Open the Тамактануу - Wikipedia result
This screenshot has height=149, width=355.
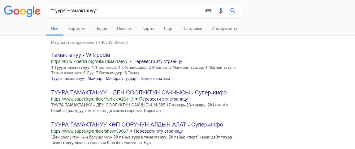80,55
